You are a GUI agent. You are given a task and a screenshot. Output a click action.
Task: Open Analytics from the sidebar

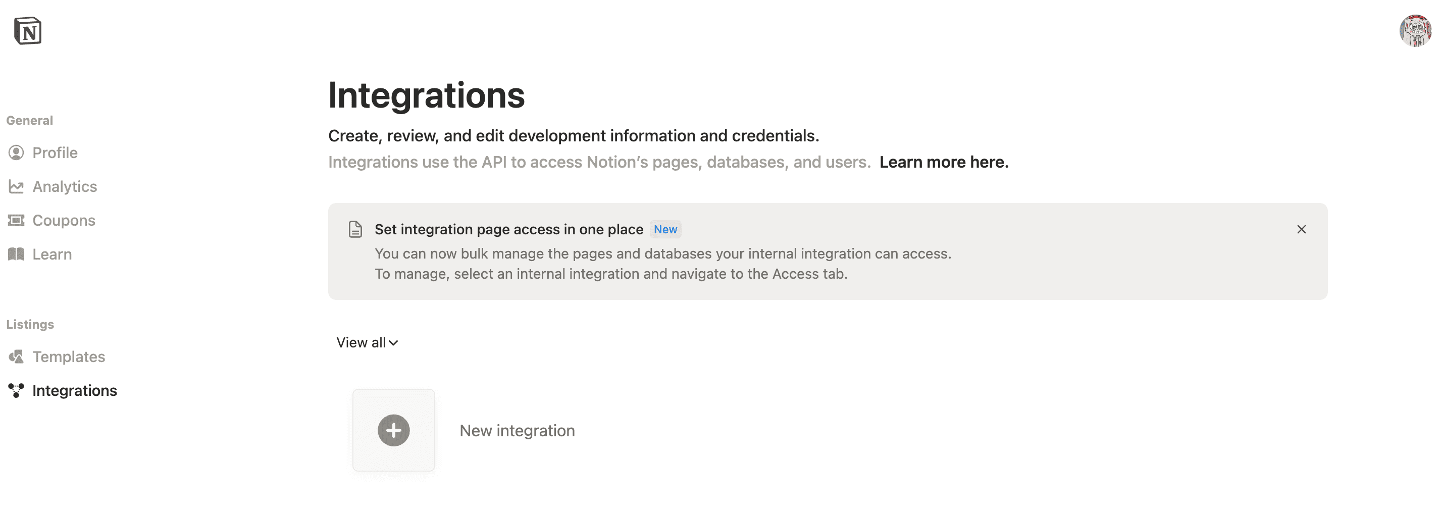pyautogui.click(x=65, y=186)
